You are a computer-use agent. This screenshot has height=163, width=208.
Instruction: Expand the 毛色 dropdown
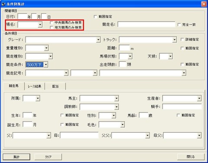(x=123, y=125)
